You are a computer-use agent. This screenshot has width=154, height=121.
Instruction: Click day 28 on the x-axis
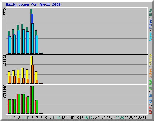coord(131,118)
